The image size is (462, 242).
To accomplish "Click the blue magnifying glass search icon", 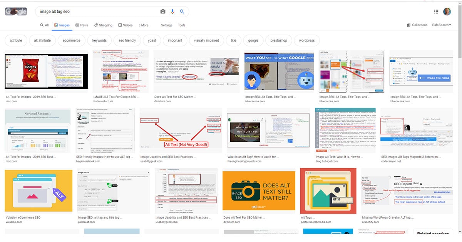I will pyautogui.click(x=182, y=12).
